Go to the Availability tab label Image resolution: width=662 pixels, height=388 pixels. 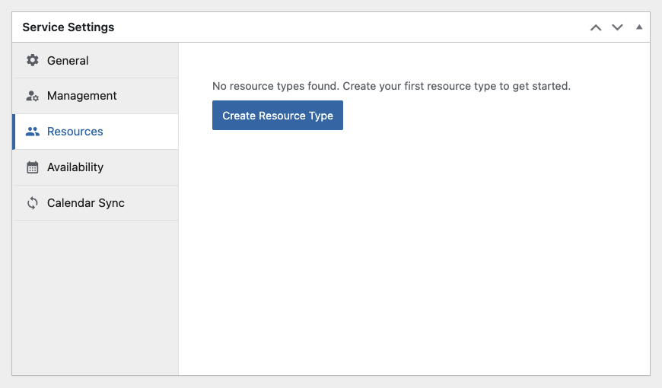tap(75, 167)
